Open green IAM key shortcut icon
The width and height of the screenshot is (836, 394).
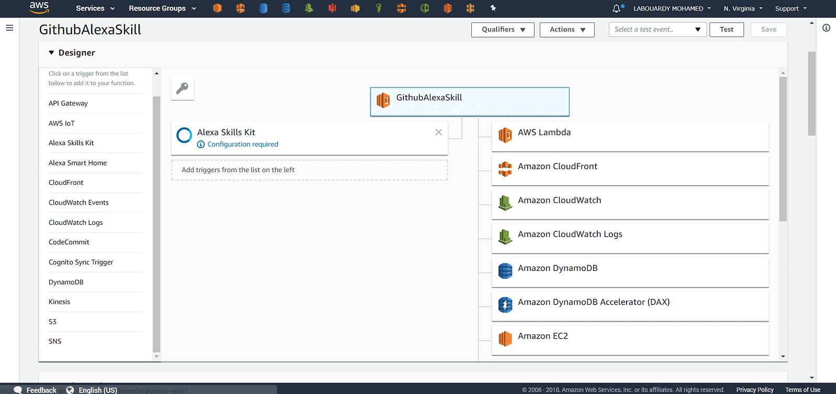coord(378,8)
